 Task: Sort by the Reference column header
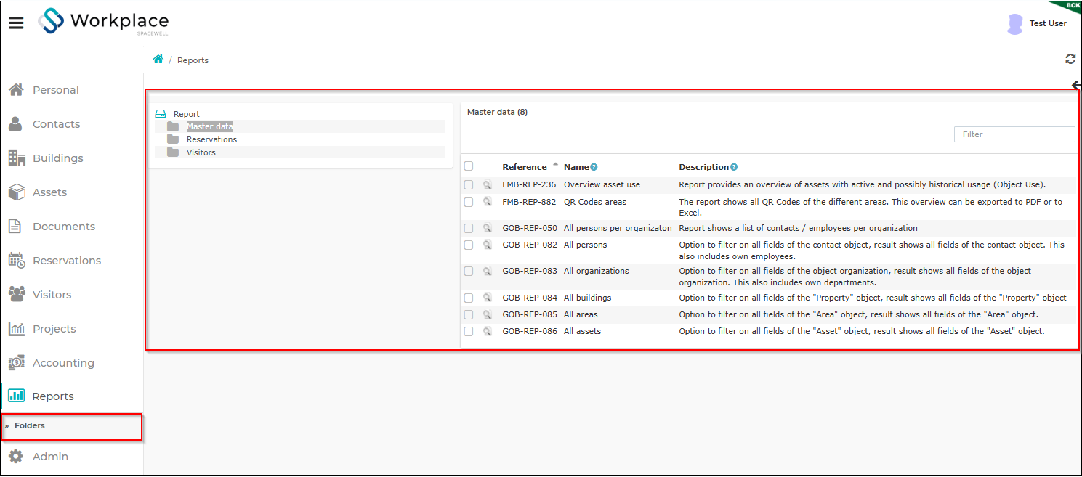[x=525, y=167]
